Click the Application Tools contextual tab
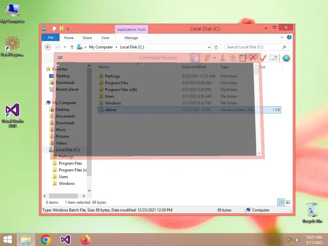Viewport: 328px width, 246px height. (x=131, y=29)
